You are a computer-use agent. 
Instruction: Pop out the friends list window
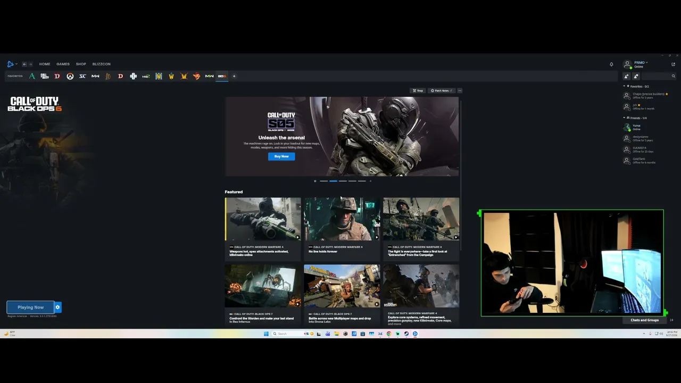tap(673, 64)
